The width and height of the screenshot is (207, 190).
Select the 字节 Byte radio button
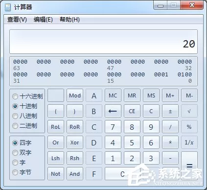pyautogui.click(x=15, y=172)
